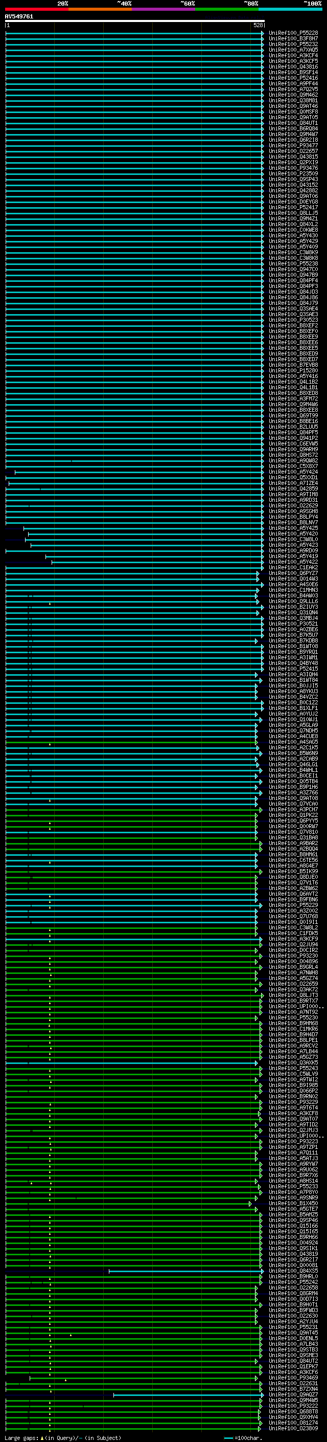Select entry UniRef100_B7KDB8
This screenshot has height=1442, width=327.
click(293, 641)
